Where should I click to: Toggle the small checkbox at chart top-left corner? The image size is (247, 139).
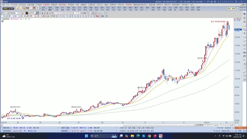click(3, 21)
